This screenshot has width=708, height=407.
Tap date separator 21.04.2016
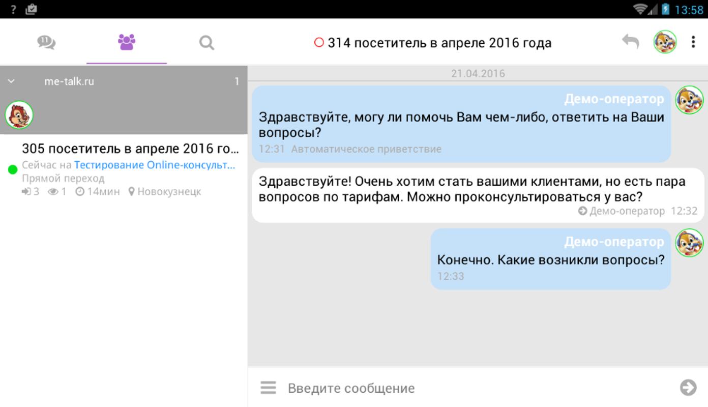pos(478,74)
